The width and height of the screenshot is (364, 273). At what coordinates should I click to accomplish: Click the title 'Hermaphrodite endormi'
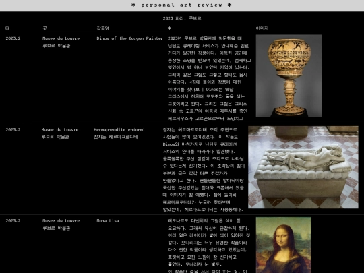119,130
